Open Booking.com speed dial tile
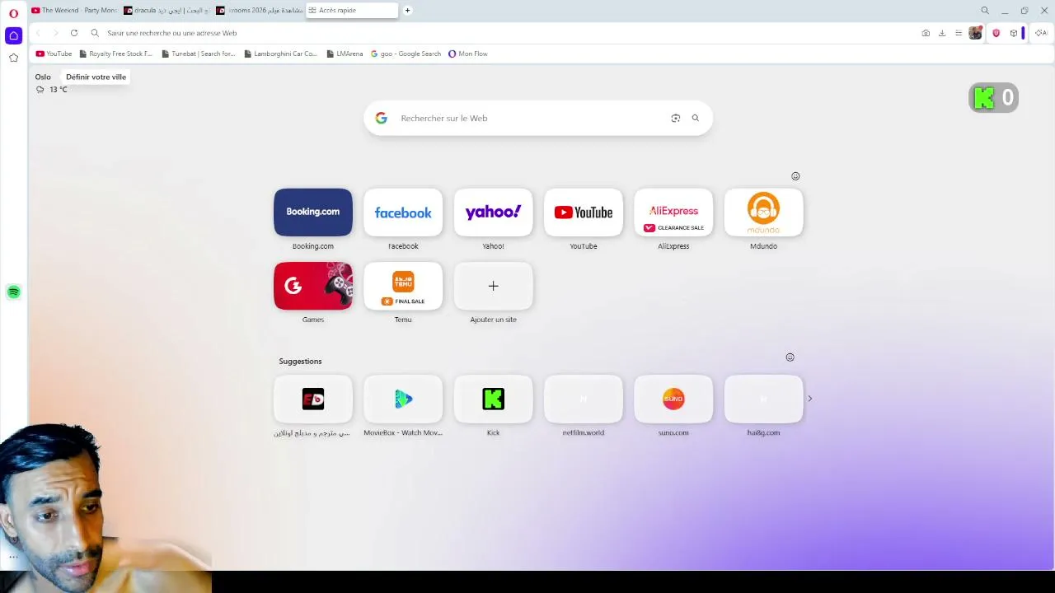This screenshot has height=593, width=1055. (x=313, y=212)
